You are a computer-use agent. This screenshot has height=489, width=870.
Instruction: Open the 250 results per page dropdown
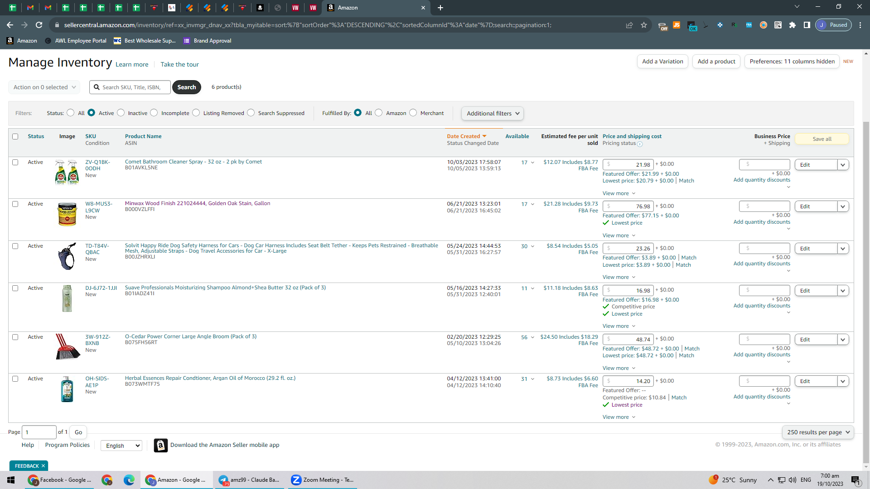[x=818, y=432]
